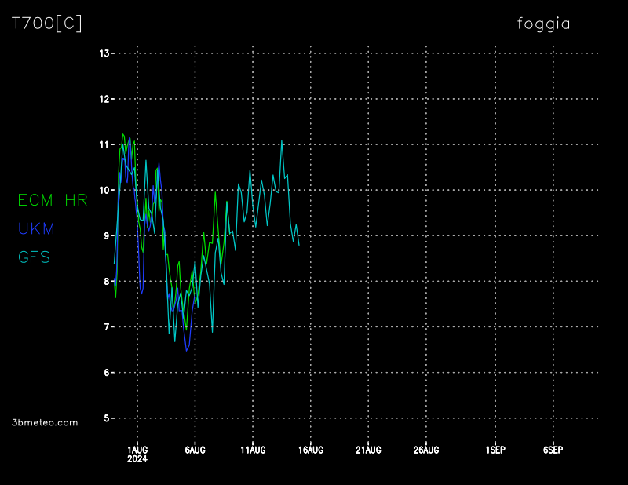Click the 21AUG date label
Screen dimensions: 628x485
coord(368,450)
